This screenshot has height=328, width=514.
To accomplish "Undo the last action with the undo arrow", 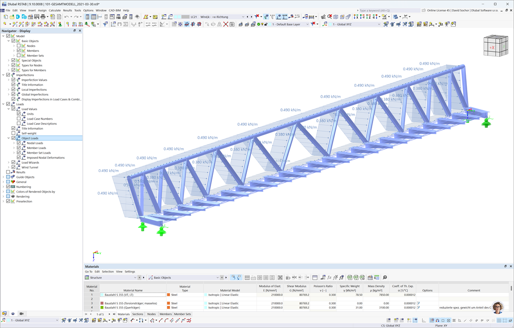I will [x=67, y=17].
